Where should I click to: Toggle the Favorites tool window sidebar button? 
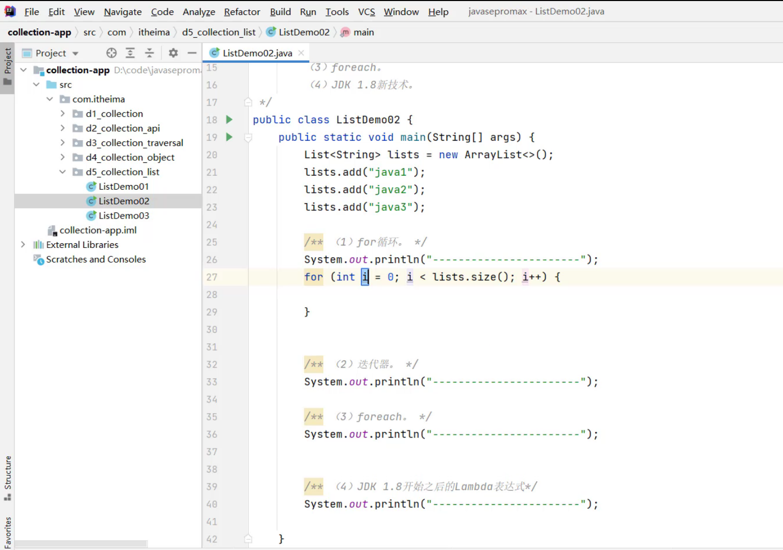pyautogui.click(x=7, y=532)
